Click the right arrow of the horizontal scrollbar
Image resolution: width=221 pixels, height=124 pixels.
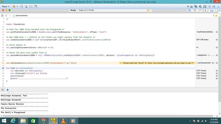tap(217, 116)
